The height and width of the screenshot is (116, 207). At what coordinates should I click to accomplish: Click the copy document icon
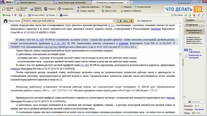click(x=25, y=15)
